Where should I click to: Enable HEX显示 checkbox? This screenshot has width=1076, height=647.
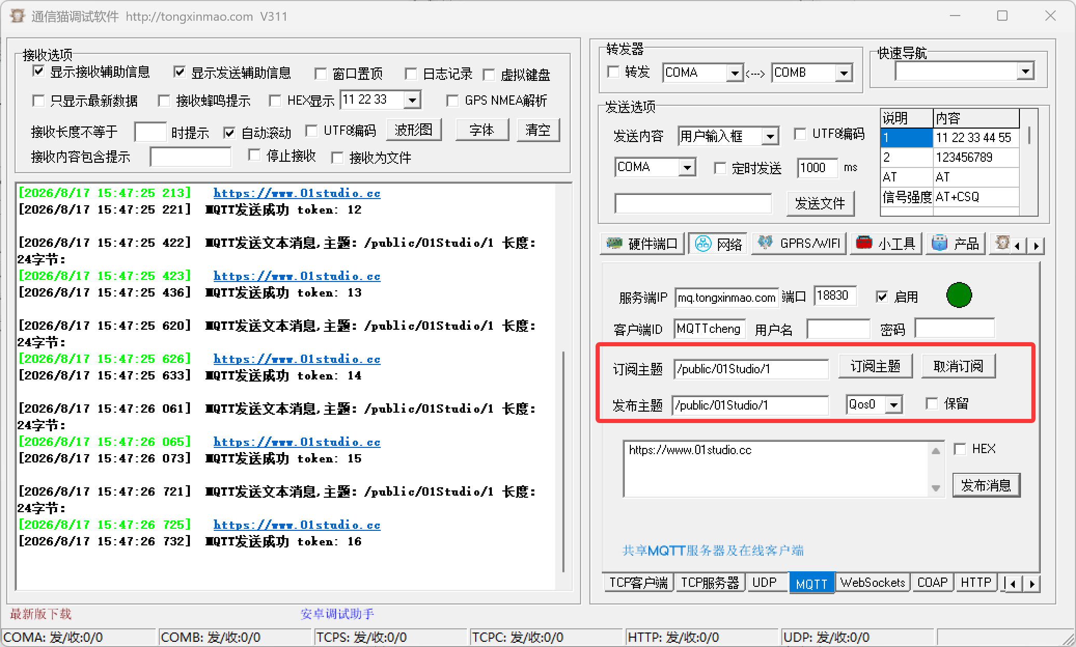coord(275,101)
